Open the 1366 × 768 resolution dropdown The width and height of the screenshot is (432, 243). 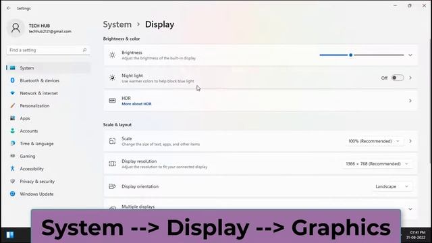pyautogui.click(x=377, y=163)
